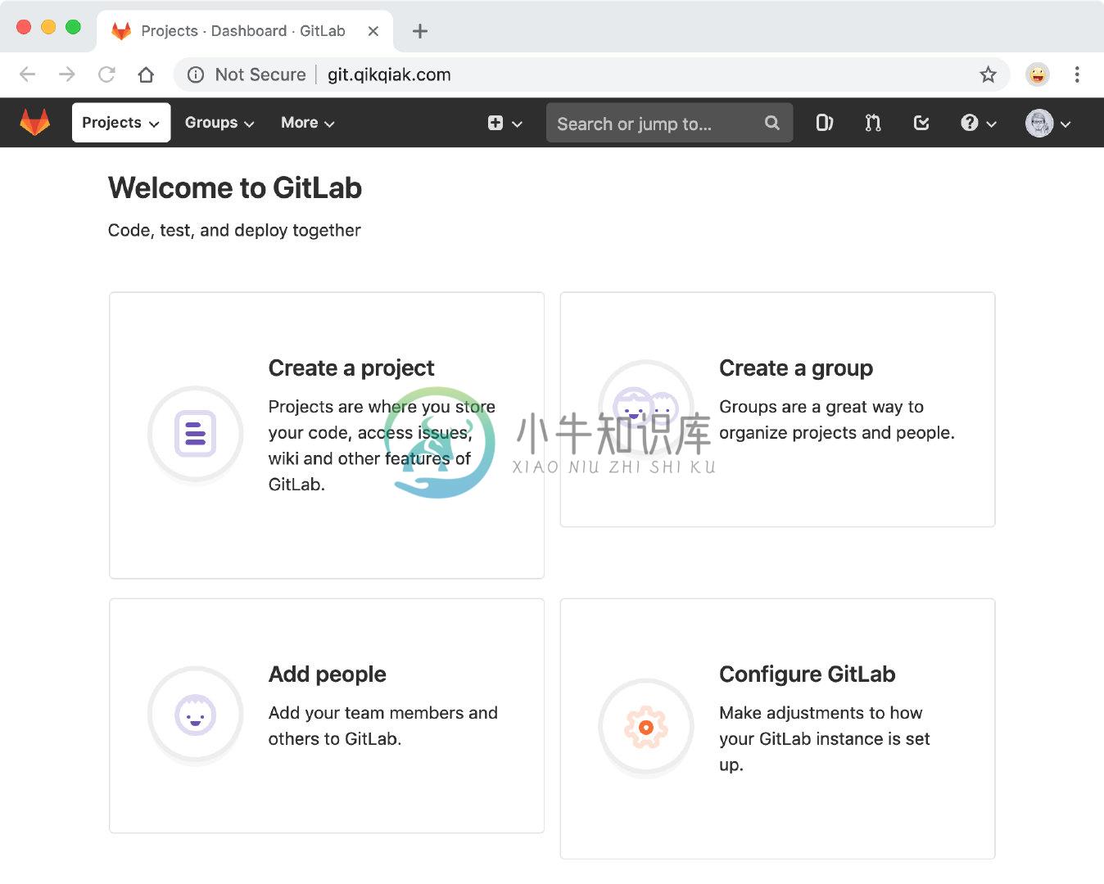Click the text Make adjustments to how

pyautogui.click(x=821, y=713)
